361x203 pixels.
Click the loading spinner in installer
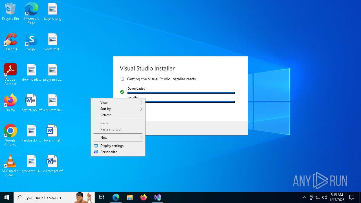122,79
